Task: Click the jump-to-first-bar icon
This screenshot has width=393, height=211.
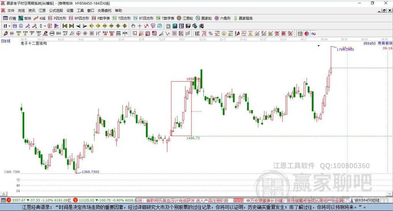Action: [x=64, y=26]
